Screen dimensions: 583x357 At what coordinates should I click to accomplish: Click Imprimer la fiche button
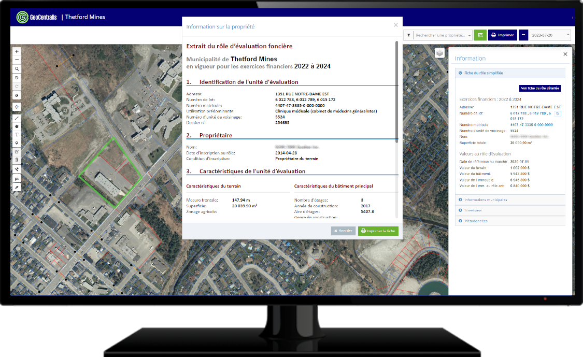tap(378, 231)
